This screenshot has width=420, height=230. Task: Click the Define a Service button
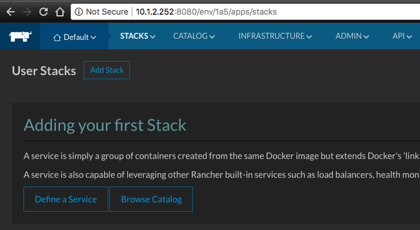tap(66, 199)
